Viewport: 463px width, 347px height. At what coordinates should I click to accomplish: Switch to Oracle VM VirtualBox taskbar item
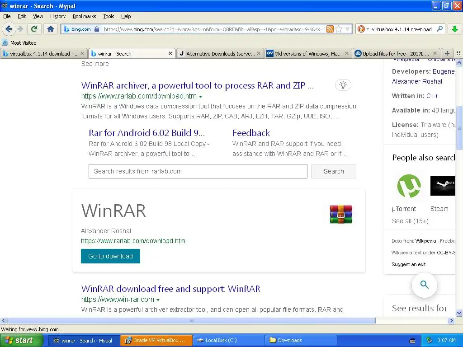pos(156,340)
